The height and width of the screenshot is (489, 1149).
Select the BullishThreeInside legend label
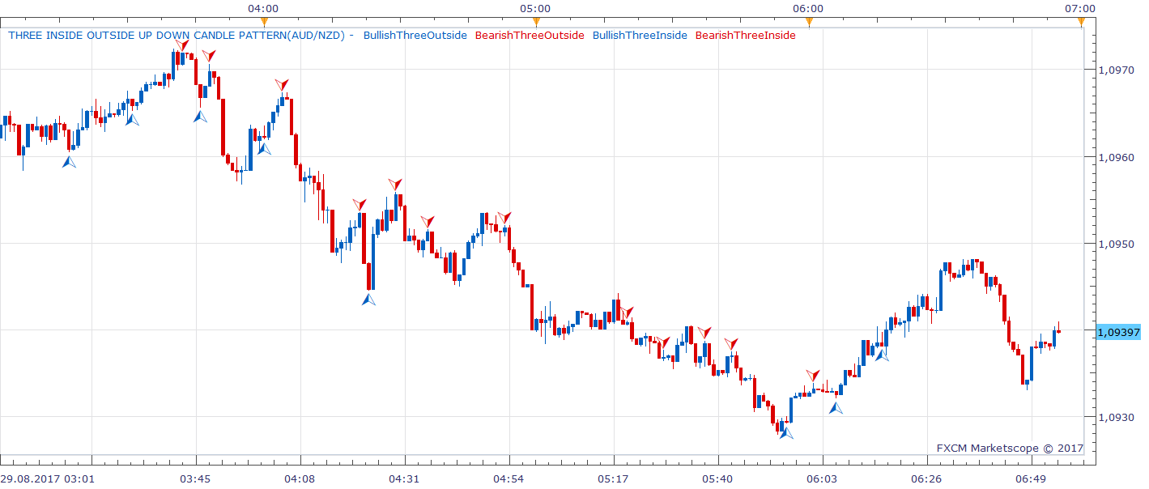point(640,36)
